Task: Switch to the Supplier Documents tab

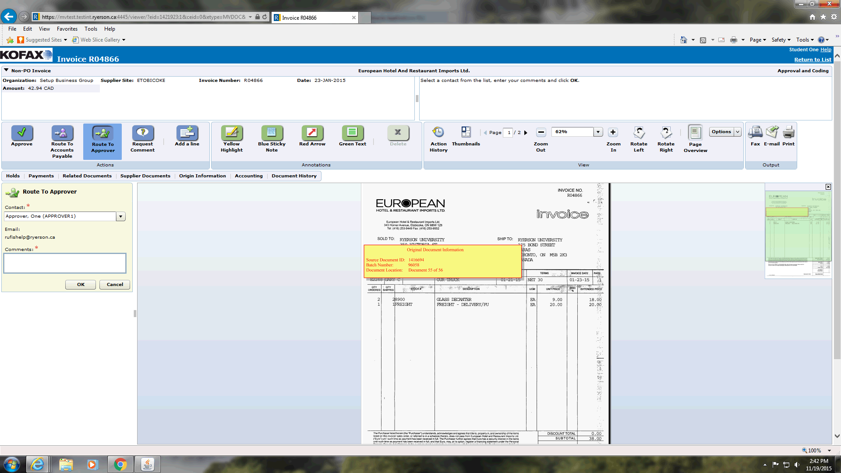Action: pyautogui.click(x=145, y=176)
